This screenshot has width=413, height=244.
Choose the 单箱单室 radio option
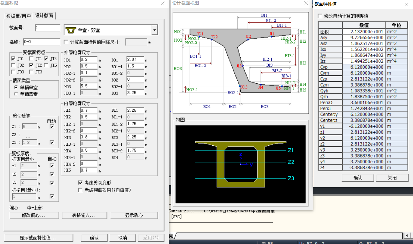pos(16,87)
